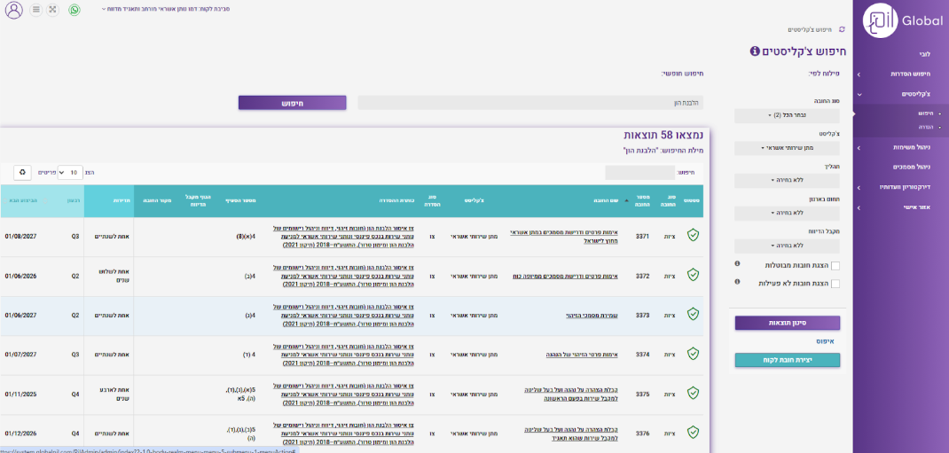Screen dimensions: 949x453
Task: Click the סינון תוצאות button
Action: click(x=787, y=323)
